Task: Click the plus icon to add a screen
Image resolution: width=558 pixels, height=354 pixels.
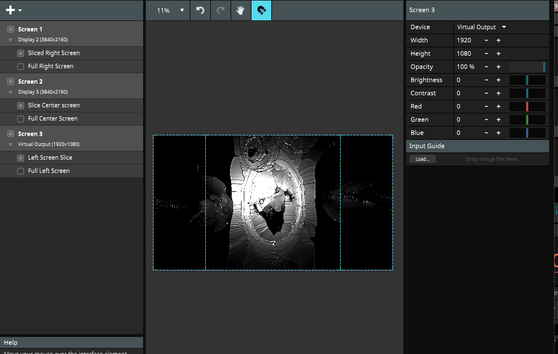Action: (x=10, y=10)
